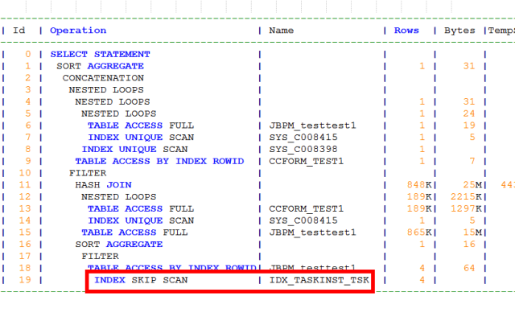
Task: Click NESTED LOOPS in row 5
Action: [x=118, y=113]
